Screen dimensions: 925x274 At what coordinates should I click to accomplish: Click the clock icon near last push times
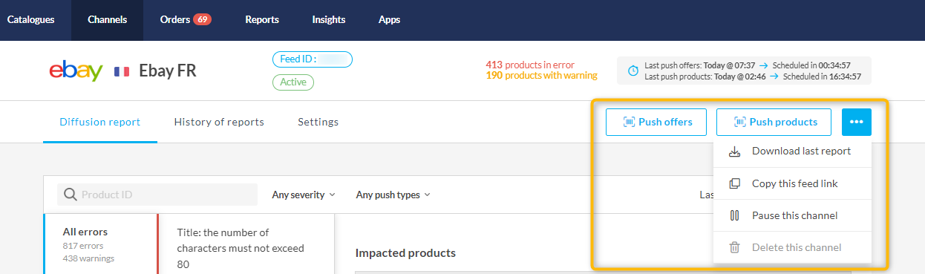tap(633, 71)
